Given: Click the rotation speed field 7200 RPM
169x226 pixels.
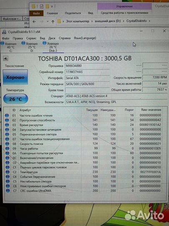Looking at the screenshot, I should [155, 77].
